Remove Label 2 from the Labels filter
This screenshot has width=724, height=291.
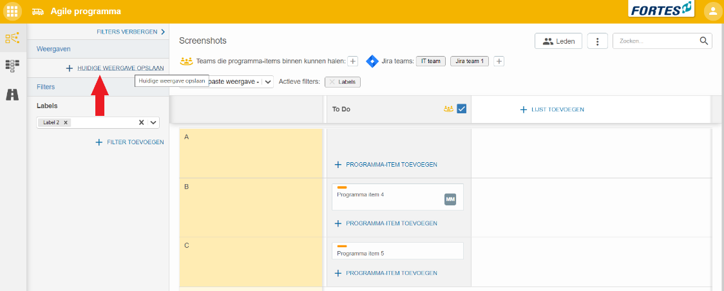(x=66, y=122)
